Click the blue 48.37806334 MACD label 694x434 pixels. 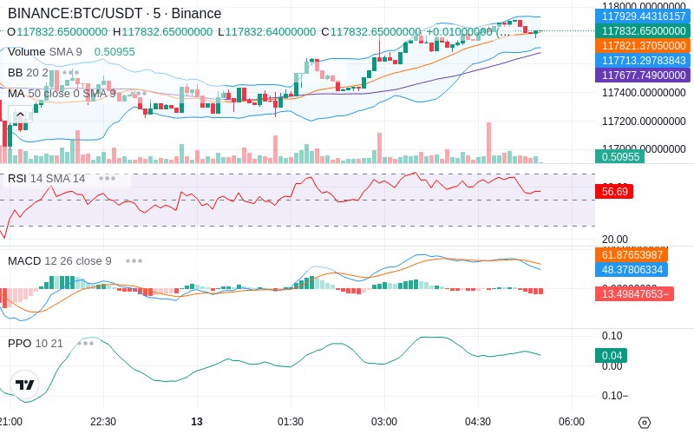pyautogui.click(x=632, y=269)
